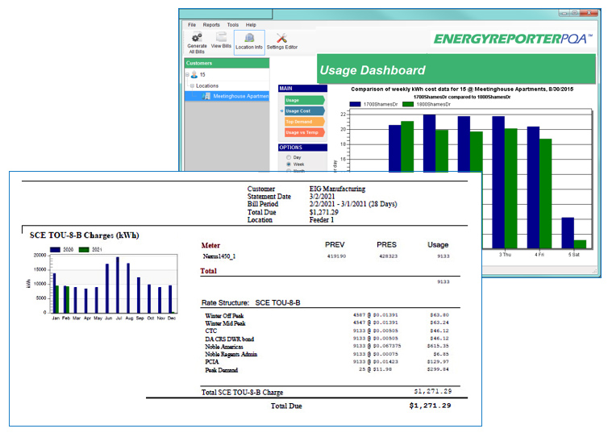Open the Tools menu

point(233,25)
